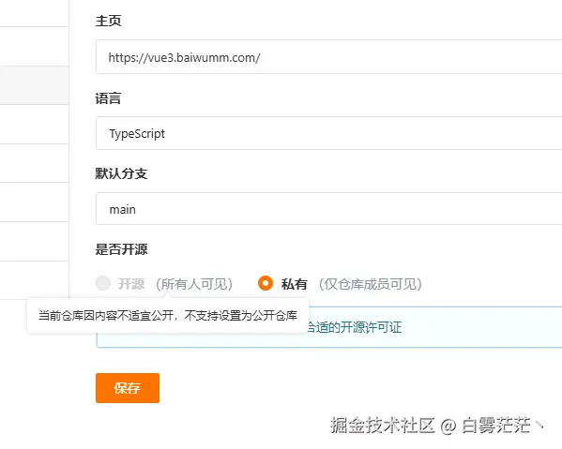562x449 pixels.
Task: Click the （仅仓库成员可见） description text
Action: pos(371,284)
